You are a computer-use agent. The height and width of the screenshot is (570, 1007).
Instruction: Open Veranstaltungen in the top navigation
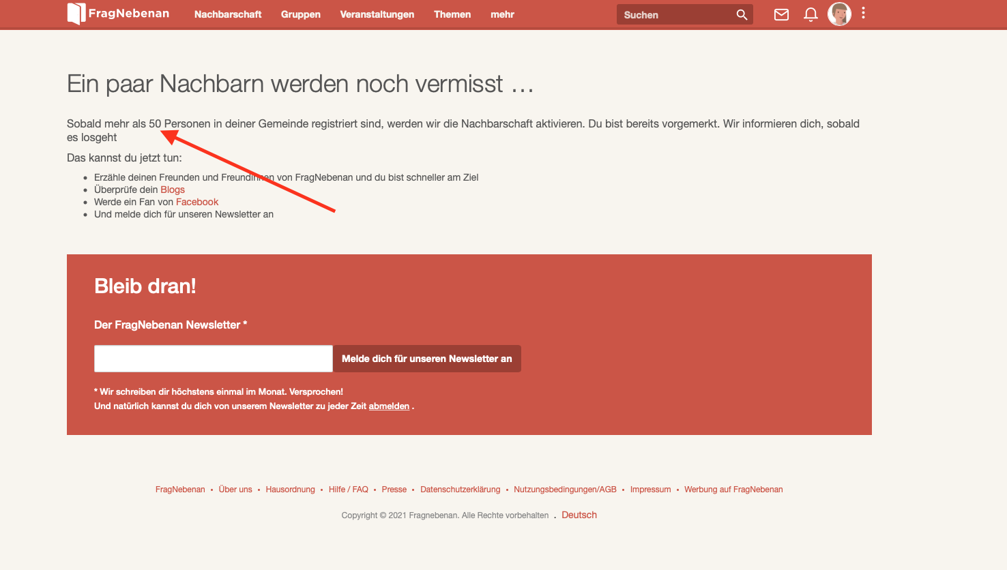377,14
